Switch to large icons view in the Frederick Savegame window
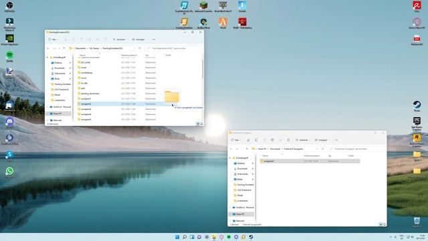The height and width of the screenshot is (241, 428). [x=385, y=224]
